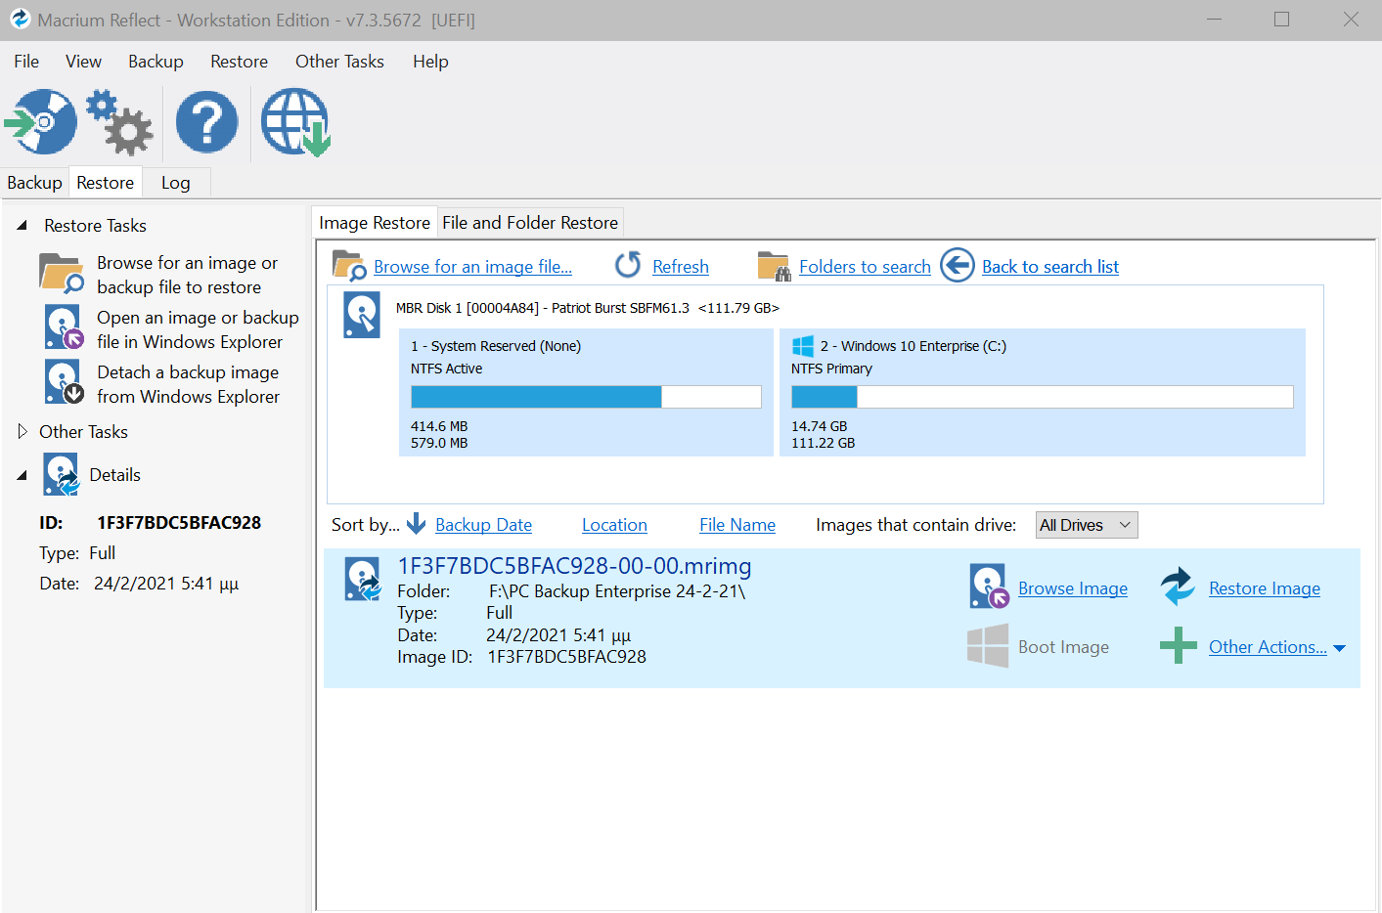The width and height of the screenshot is (1382, 913).
Task: Switch to the Backup tab
Action: (34, 183)
